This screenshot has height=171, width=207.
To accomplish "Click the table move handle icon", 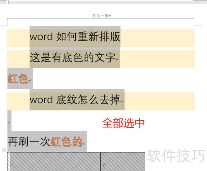I will 5,150.
